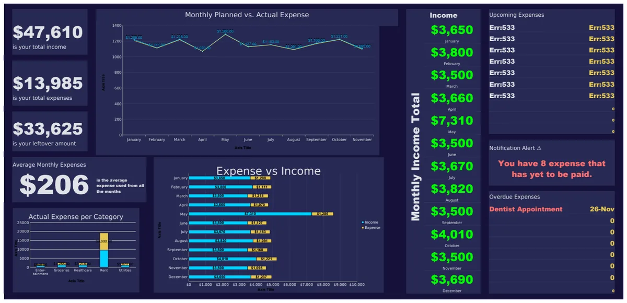Click the green $7,310 May income value
Image resolution: width=627 pixels, height=303 pixels.
click(x=452, y=121)
